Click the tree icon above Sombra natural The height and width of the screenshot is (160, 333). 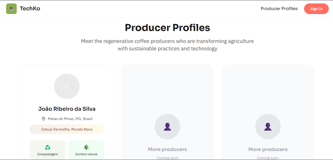coord(86,147)
